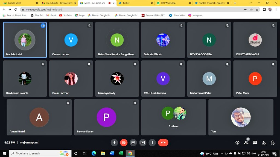Image resolution: width=280 pixels, height=157 pixels.
Task: Open Chrome profile avatar menu
Action: pos(270,10)
